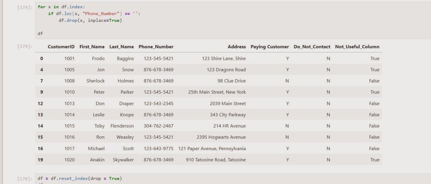Click CustomerID value 1020
Image resolution: width=431 pixels, height=184 pixels.
pyautogui.click(x=69, y=160)
